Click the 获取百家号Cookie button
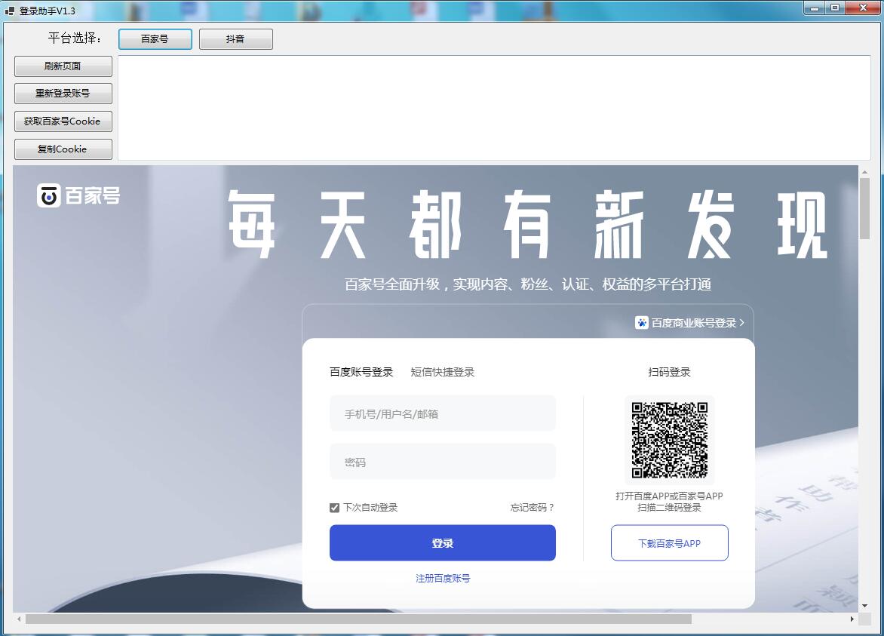Image resolution: width=884 pixels, height=636 pixels. (x=63, y=121)
